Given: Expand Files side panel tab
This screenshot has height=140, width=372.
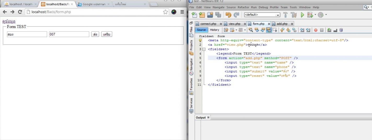Looking at the screenshot, I should (191, 32).
